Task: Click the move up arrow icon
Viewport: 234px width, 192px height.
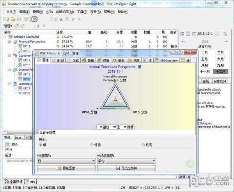Action: (38, 26)
